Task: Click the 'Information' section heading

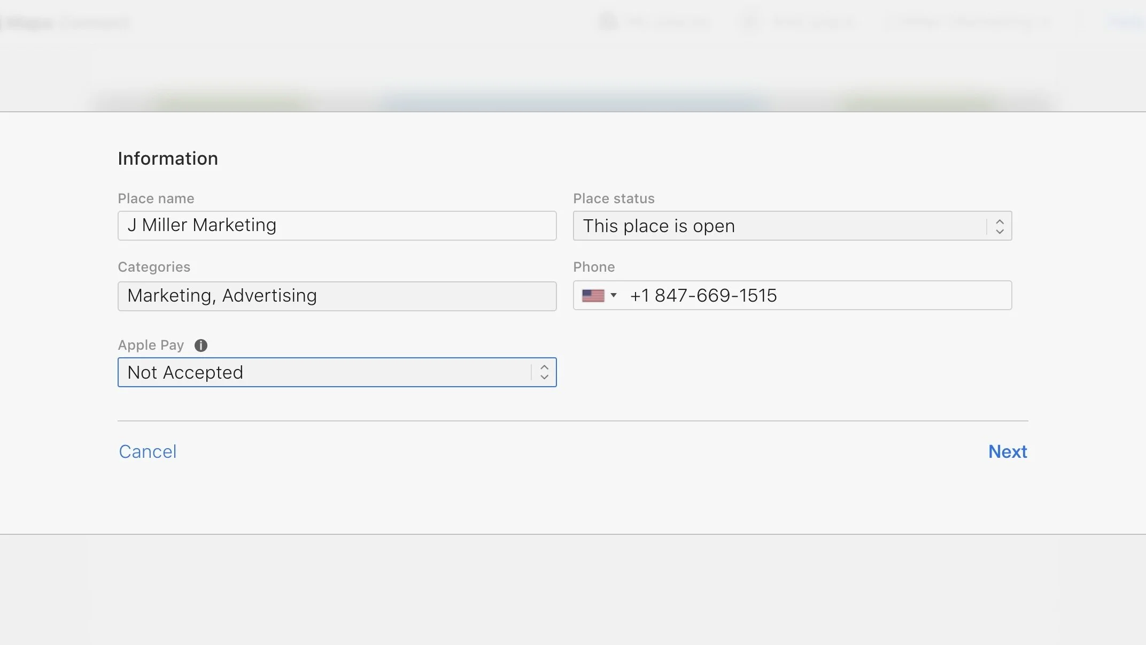Action: point(168,159)
